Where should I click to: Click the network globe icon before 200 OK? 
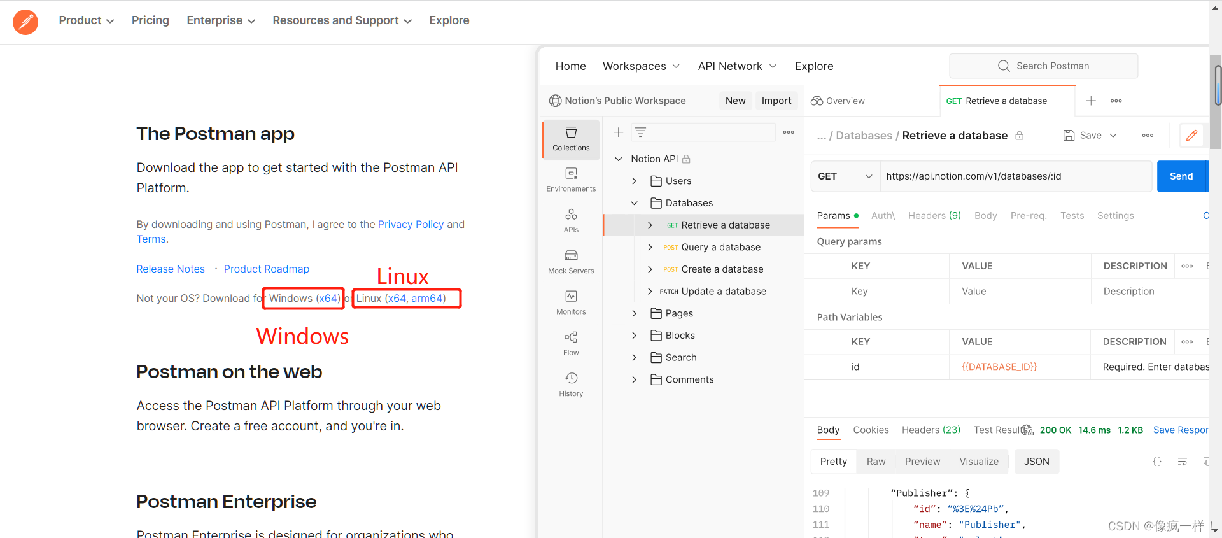coord(1027,430)
